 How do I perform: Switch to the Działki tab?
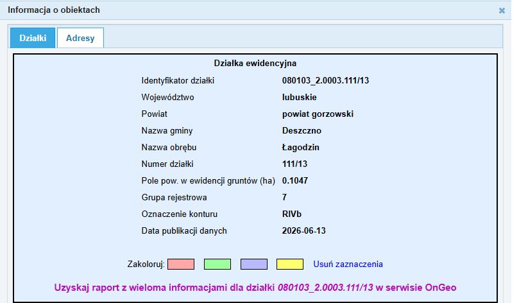(33, 38)
